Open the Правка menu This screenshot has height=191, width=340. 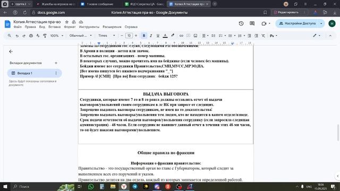click(x=30, y=27)
